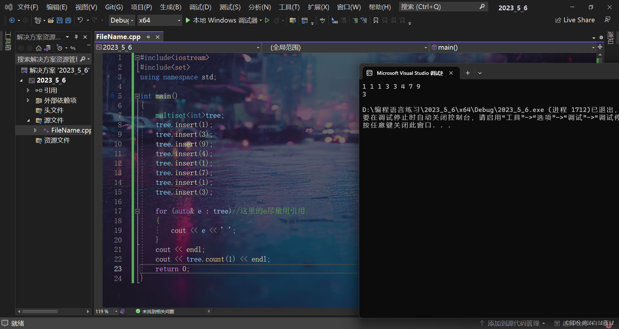Expand the FileName.cpp tree node
Image resolution: width=619 pixels, height=329 pixels.
coord(35,130)
